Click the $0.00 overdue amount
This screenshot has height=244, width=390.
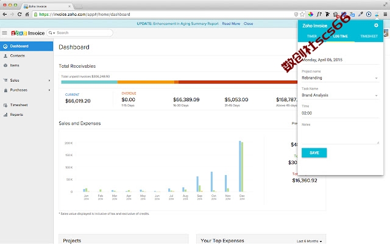click(129, 99)
